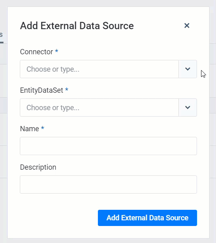The height and width of the screenshot is (243, 216).
Task: Click the dialog heading 'Add External Data Source'
Action: 77,26
